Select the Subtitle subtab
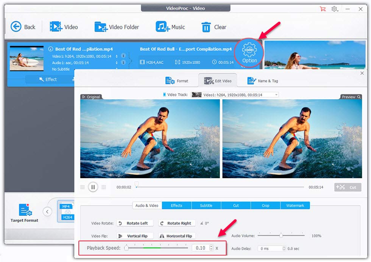 click(206, 206)
